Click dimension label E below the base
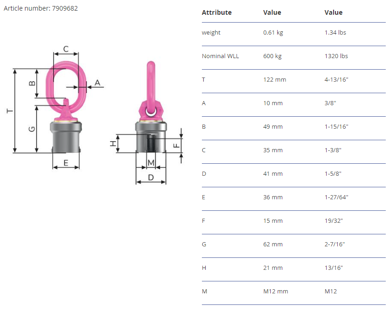This screenshot has height=310, width=389. click(66, 163)
